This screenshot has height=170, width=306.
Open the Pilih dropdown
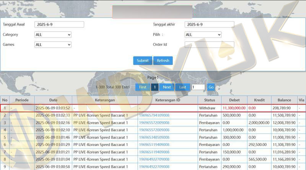pyautogui.click(x=203, y=35)
